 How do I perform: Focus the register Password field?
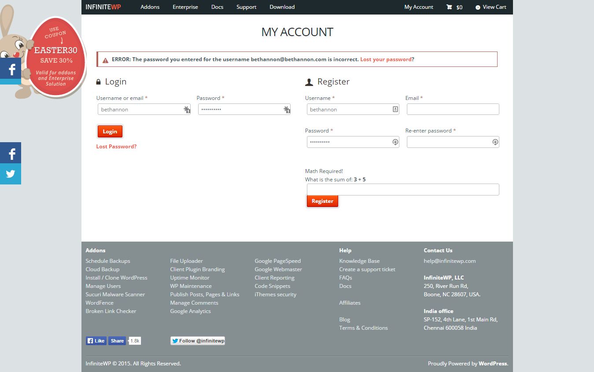(x=353, y=142)
